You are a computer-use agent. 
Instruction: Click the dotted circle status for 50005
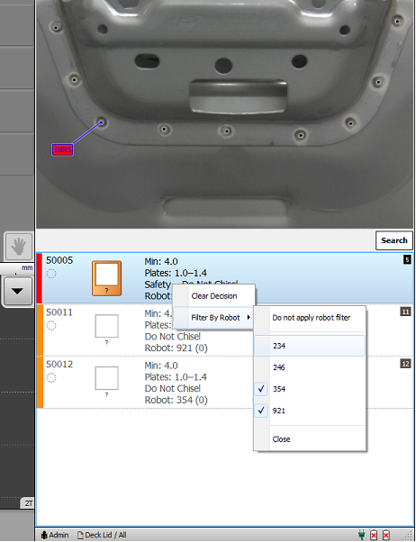51,274
